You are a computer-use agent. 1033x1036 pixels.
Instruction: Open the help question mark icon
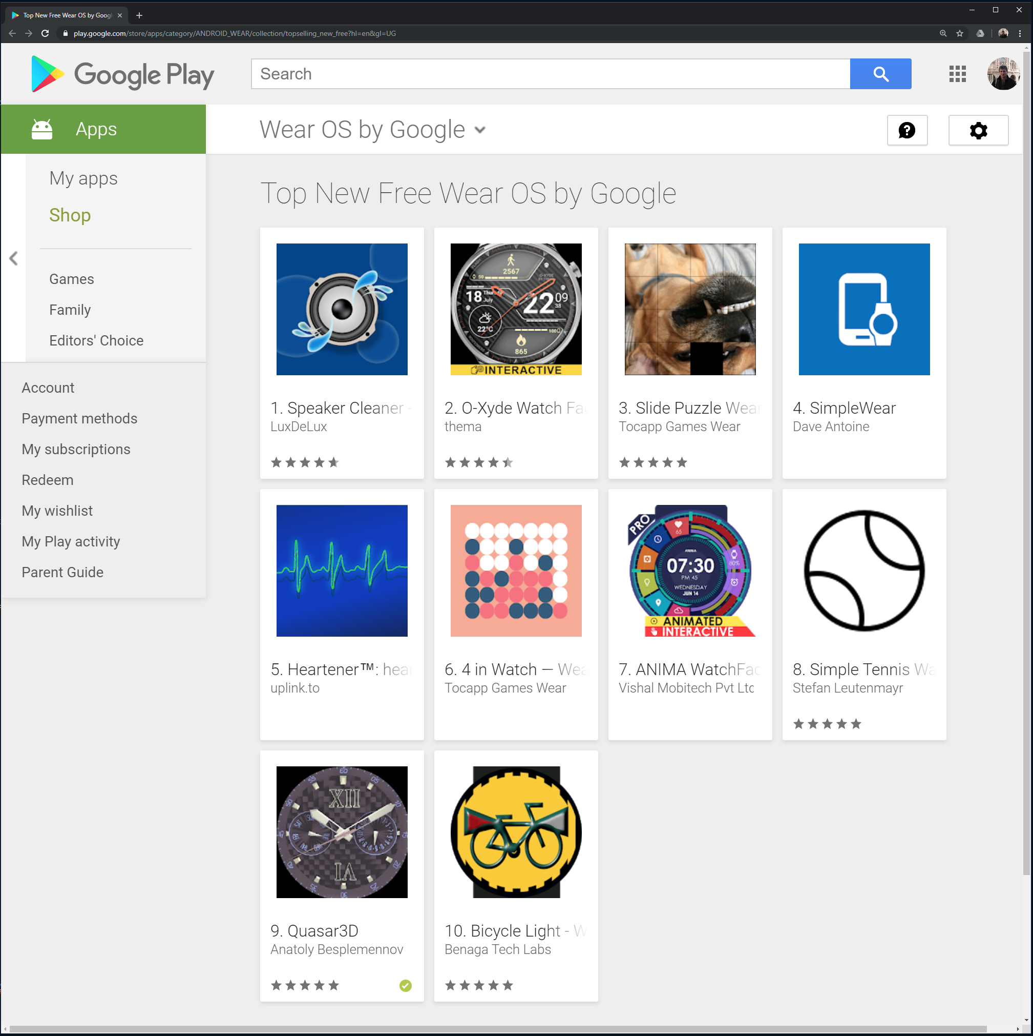(906, 130)
